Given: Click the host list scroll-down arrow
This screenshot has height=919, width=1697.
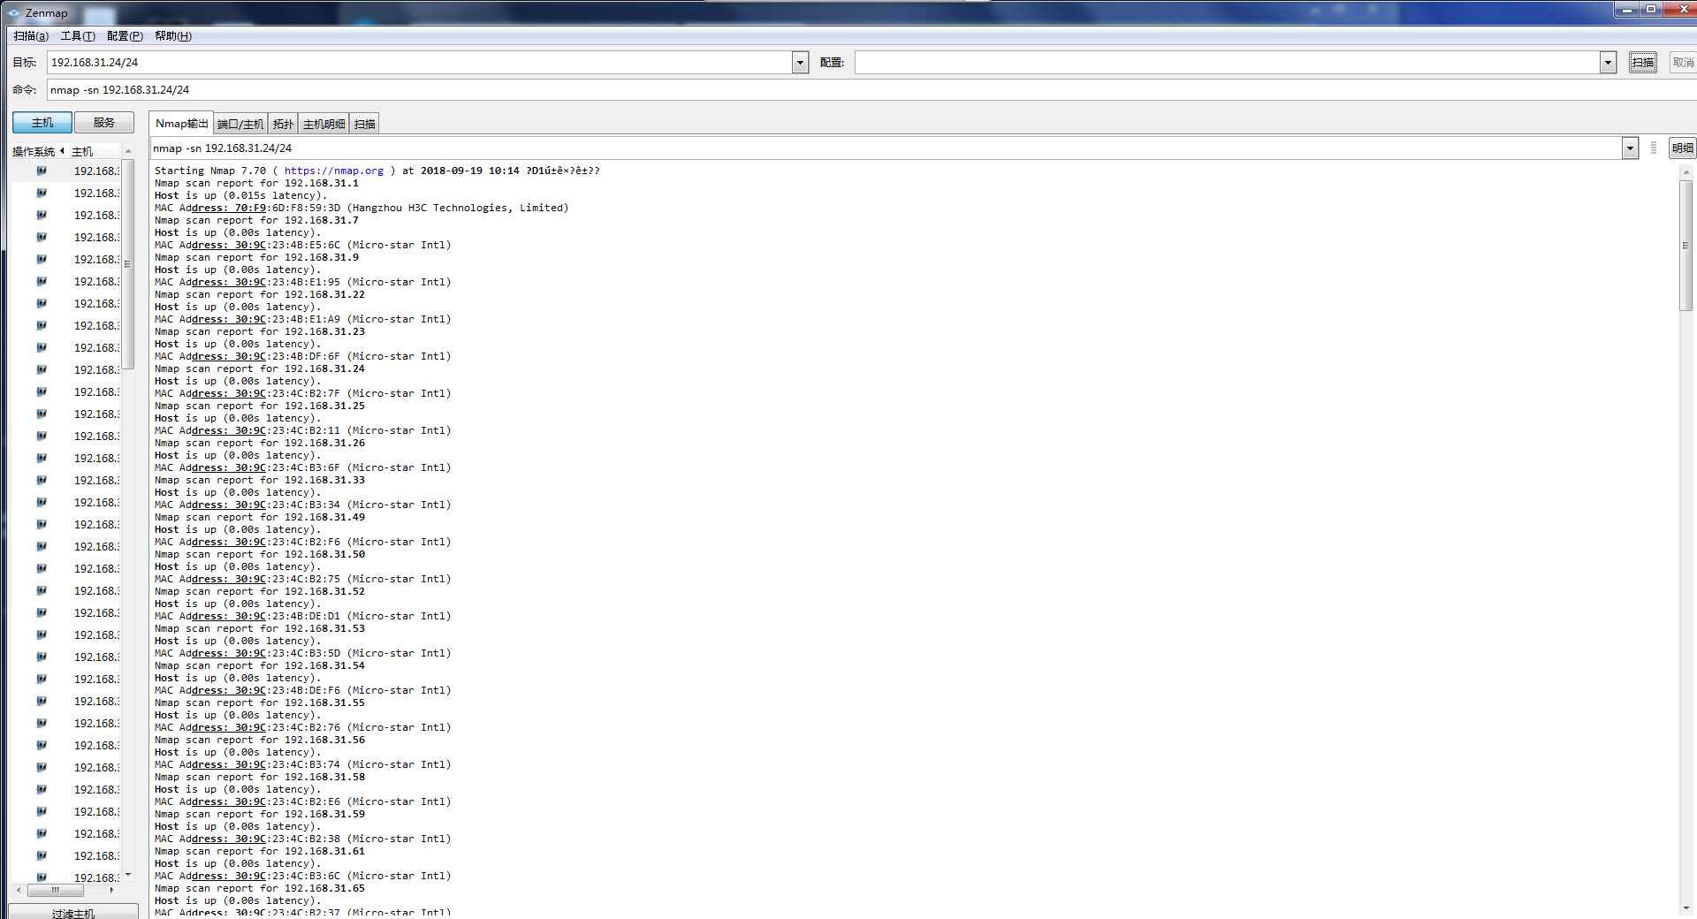Looking at the screenshot, I should pos(128,875).
